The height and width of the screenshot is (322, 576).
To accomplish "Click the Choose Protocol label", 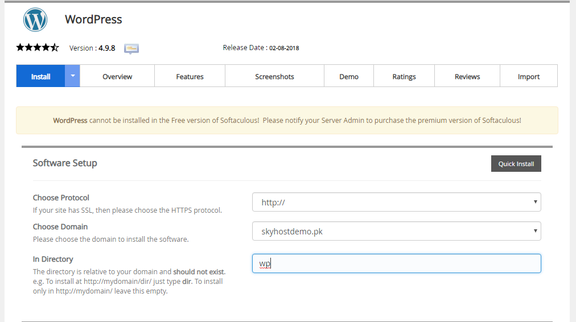I will point(61,197).
